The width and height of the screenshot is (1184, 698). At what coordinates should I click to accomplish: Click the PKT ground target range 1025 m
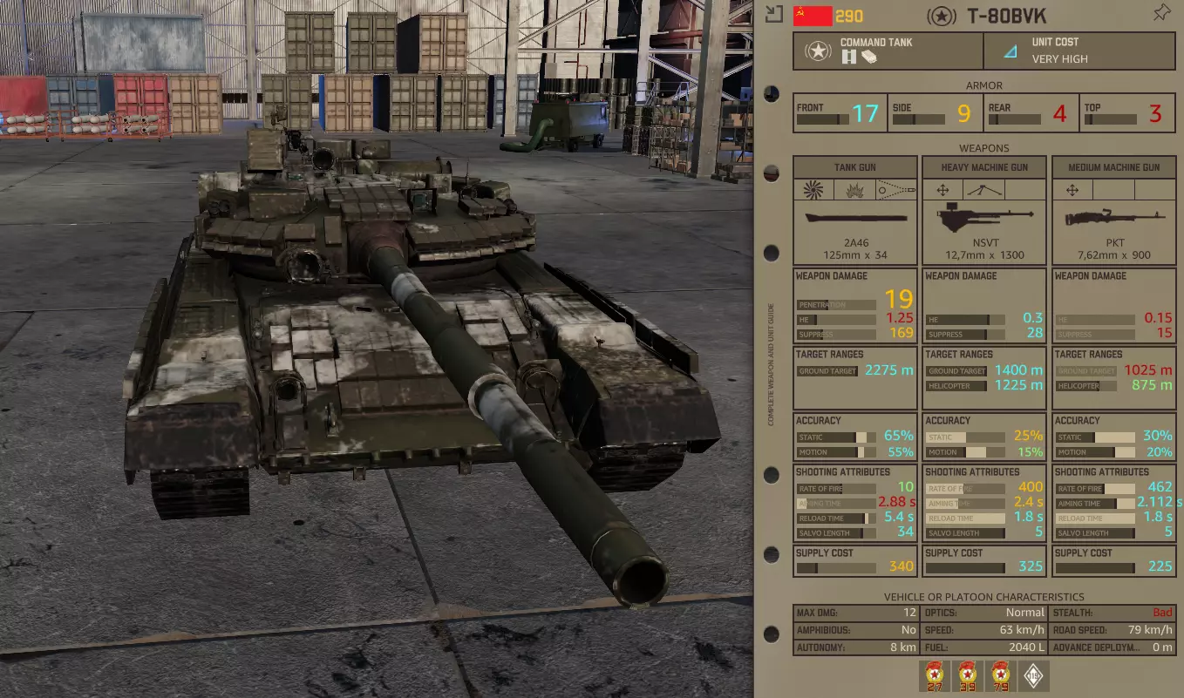1149,370
